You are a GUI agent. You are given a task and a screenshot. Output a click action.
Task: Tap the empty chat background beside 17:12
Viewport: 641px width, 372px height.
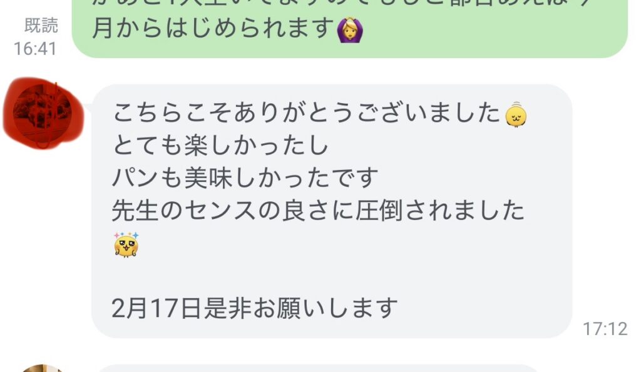click(605, 204)
